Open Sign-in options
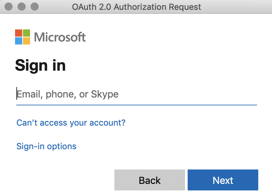272x195 pixels. pos(46,146)
